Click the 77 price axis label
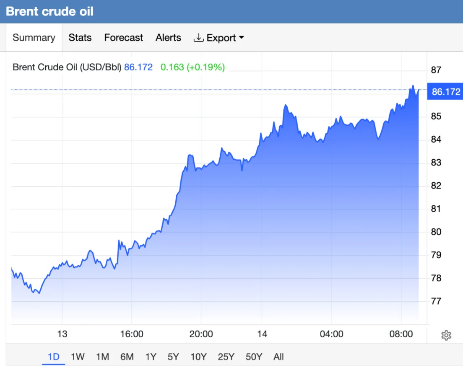The width and height of the screenshot is (463, 370). [x=436, y=301]
